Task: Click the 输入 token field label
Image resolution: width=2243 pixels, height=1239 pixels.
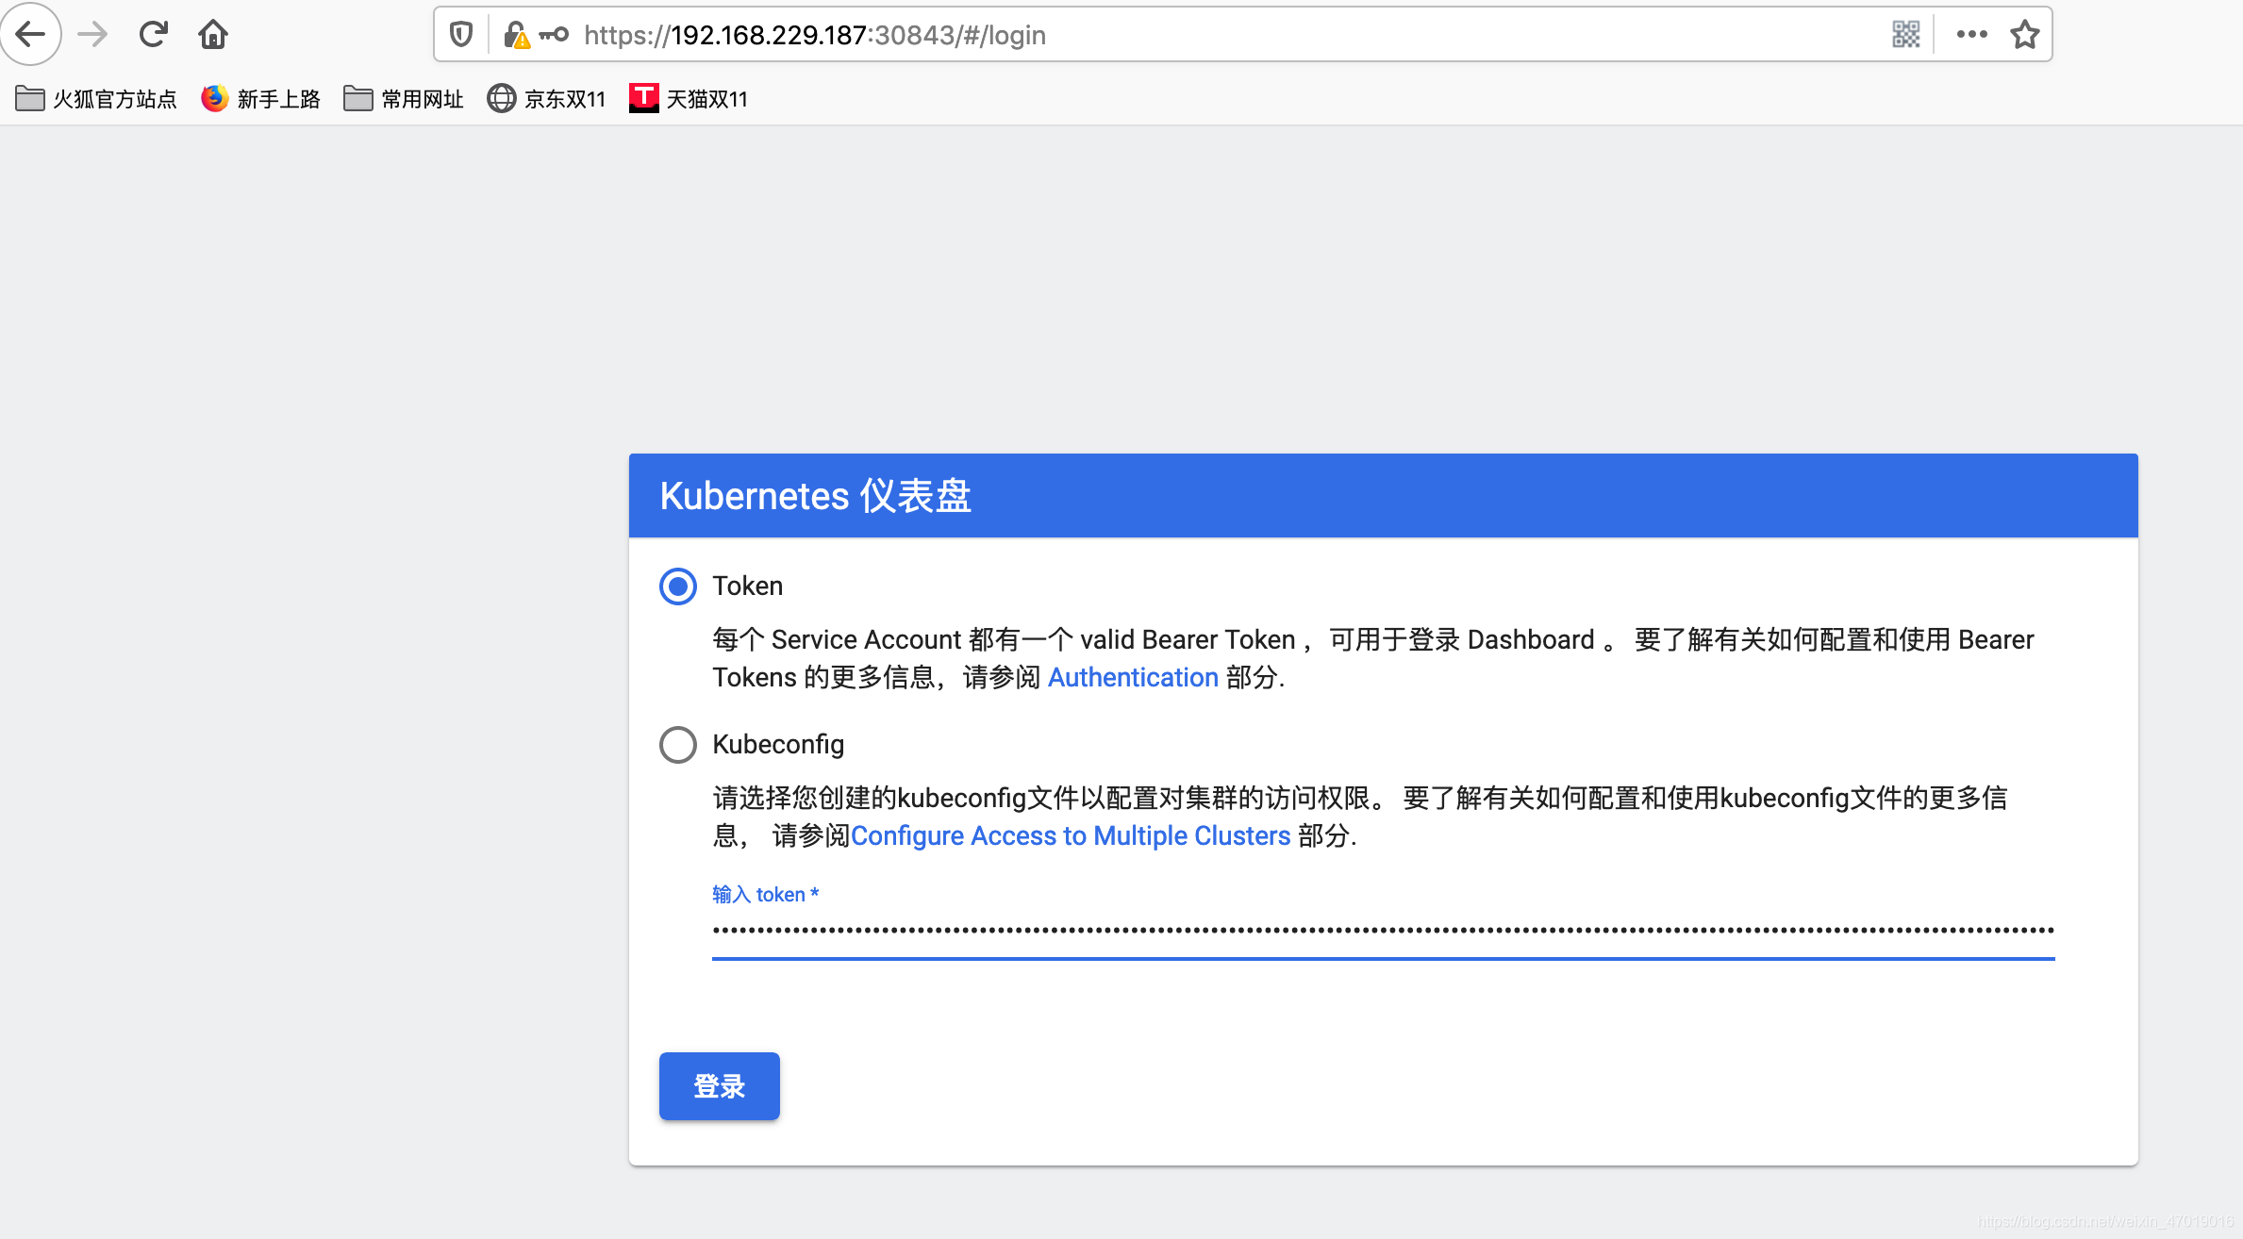Action: pyautogui.click(x=765, y=894)
